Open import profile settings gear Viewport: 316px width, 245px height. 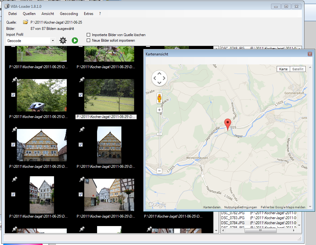coord(63,40)
